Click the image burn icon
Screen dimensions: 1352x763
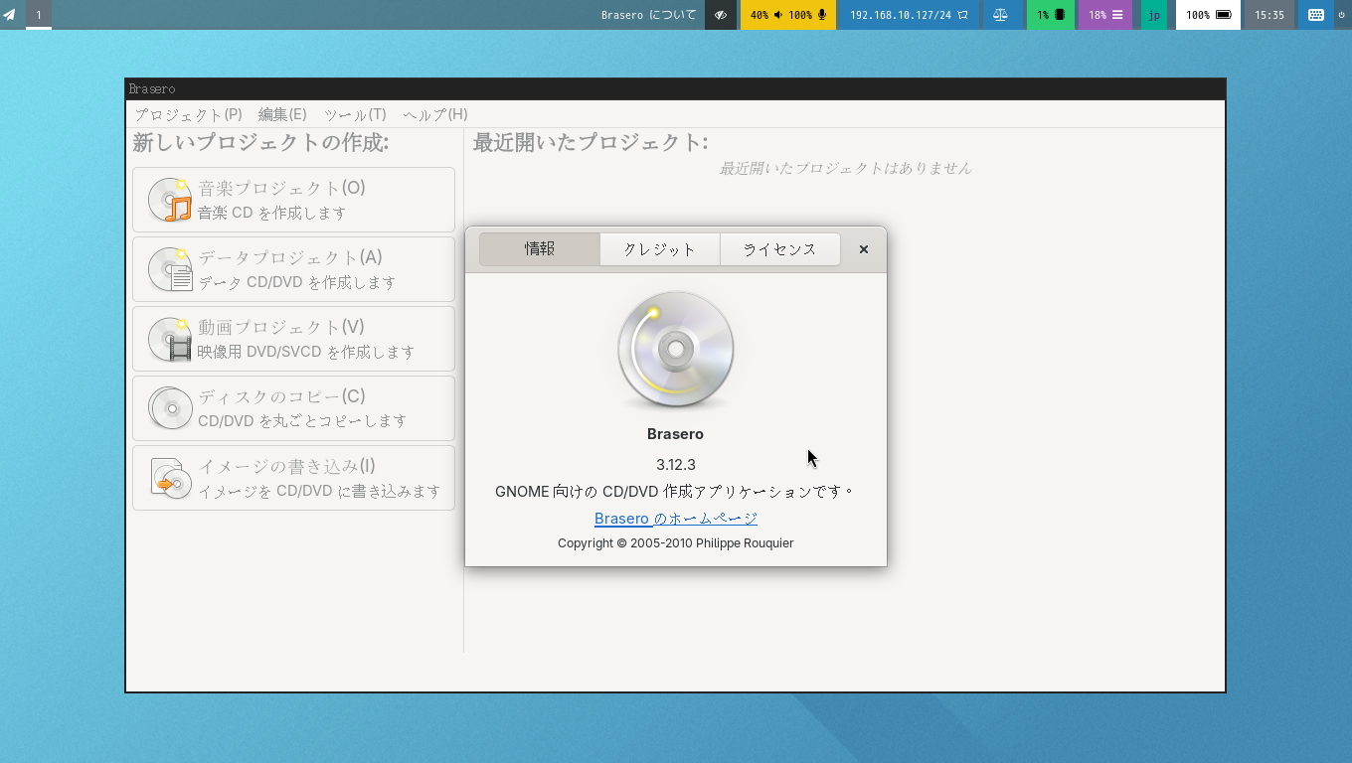[170, 478]
